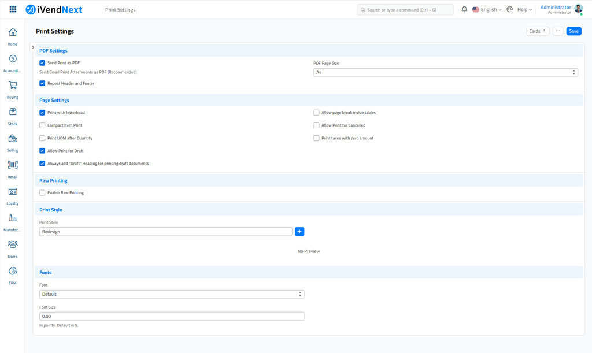Viewport: 592px width, 353px height.
Task: Select the Loyalty sidebar icon
Action: pyautogui.click(x=12, y=192)
